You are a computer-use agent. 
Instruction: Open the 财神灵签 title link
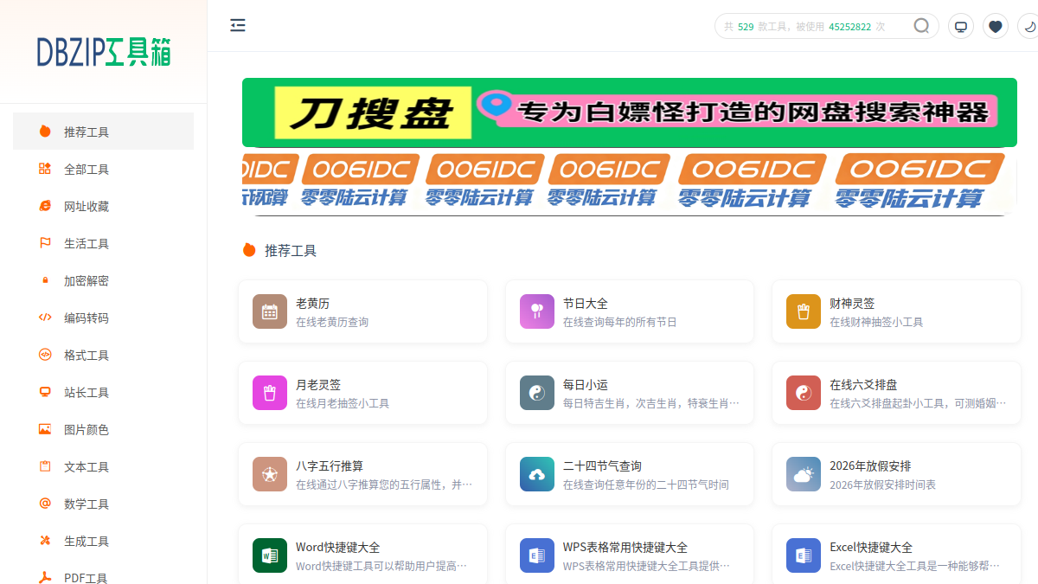point(852,304)
